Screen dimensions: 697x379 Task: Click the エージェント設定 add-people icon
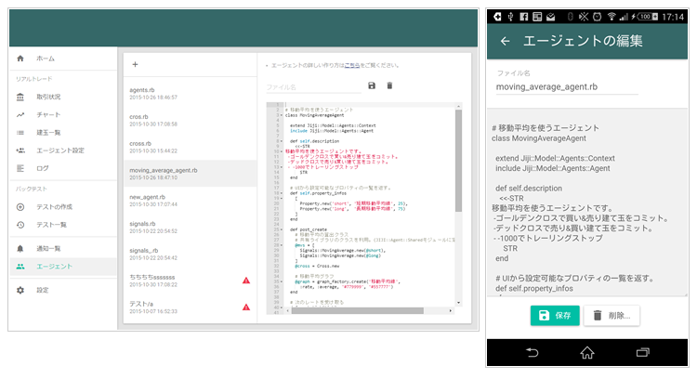click(x=20, y=150)
